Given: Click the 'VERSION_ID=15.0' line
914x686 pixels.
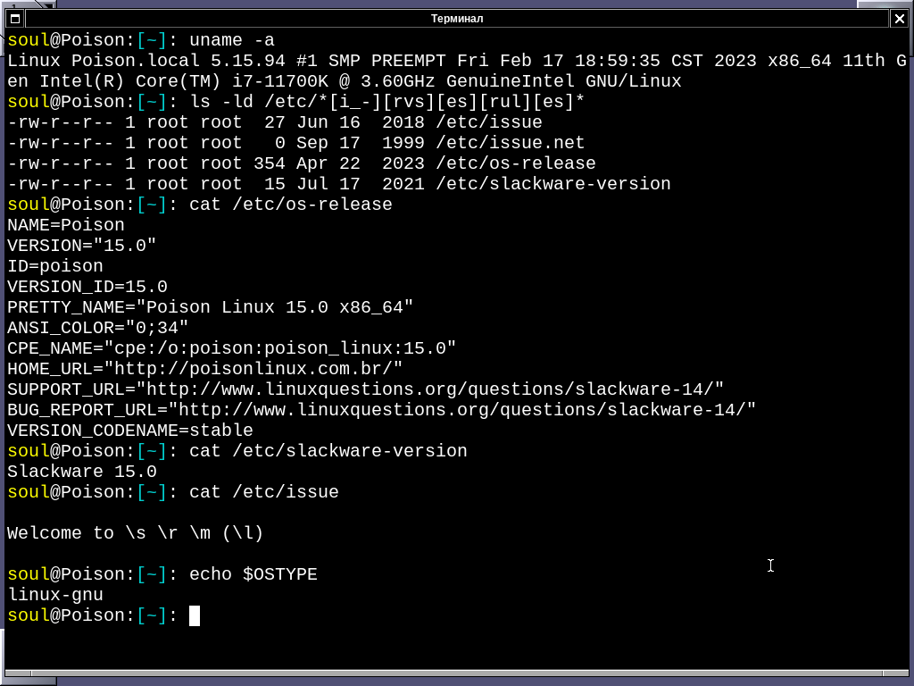Looking at the screenshot, I should (87, 287).
